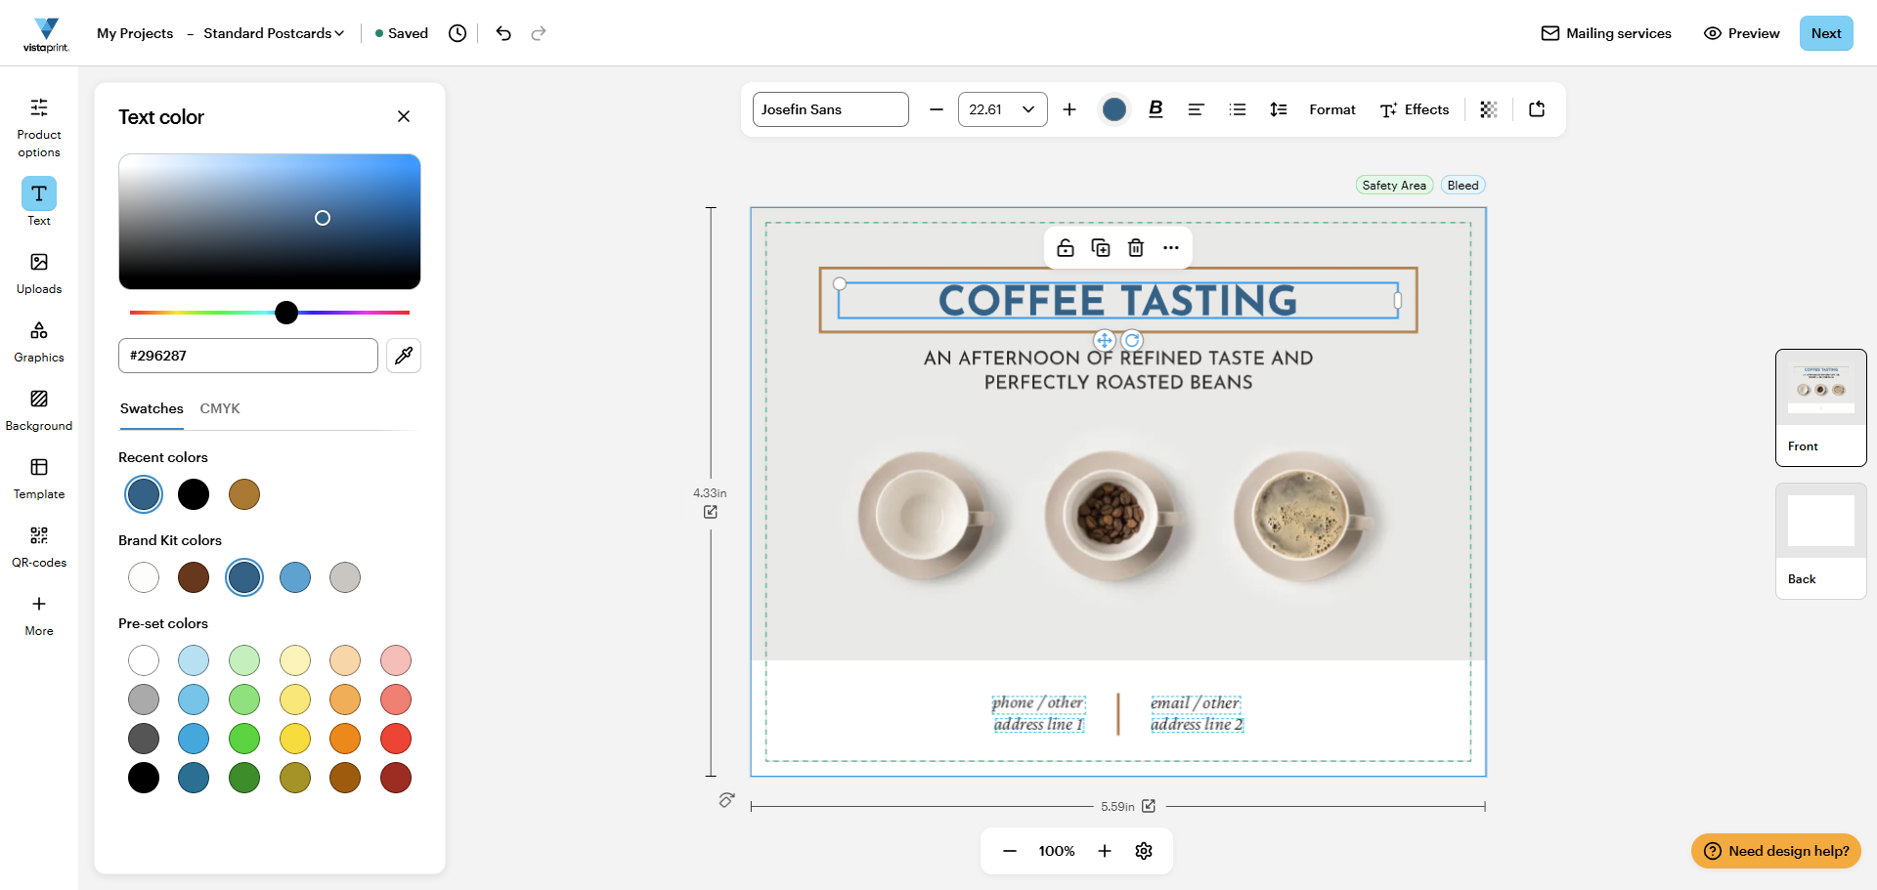Open the More sidebar option
The image size is (1877, 890).
39,615
